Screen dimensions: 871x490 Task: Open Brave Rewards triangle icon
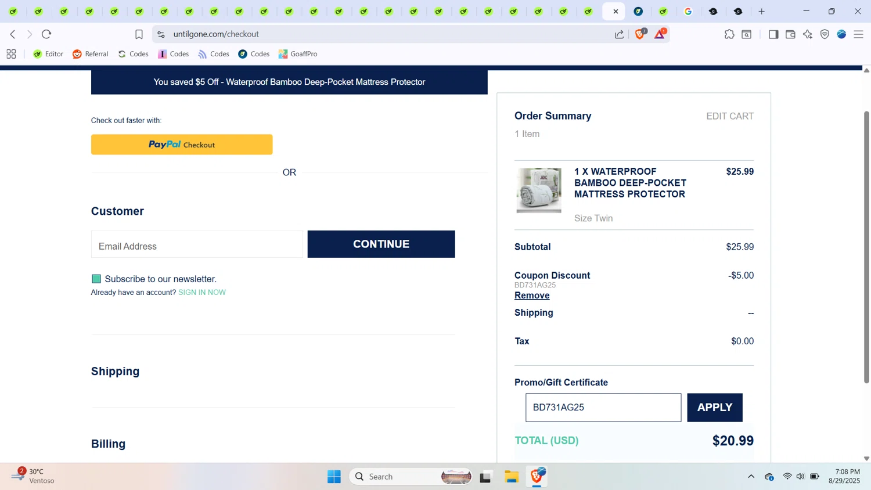click(x=660, y=34)
